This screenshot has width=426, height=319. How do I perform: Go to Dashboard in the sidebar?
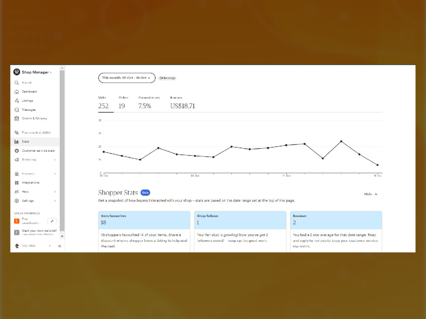(x=29, y=92)
